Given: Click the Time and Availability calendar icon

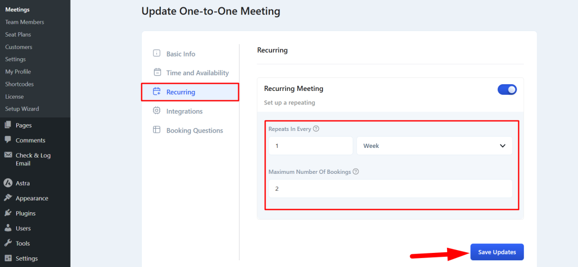Looking at the screenshot, I should pos(157,72).
